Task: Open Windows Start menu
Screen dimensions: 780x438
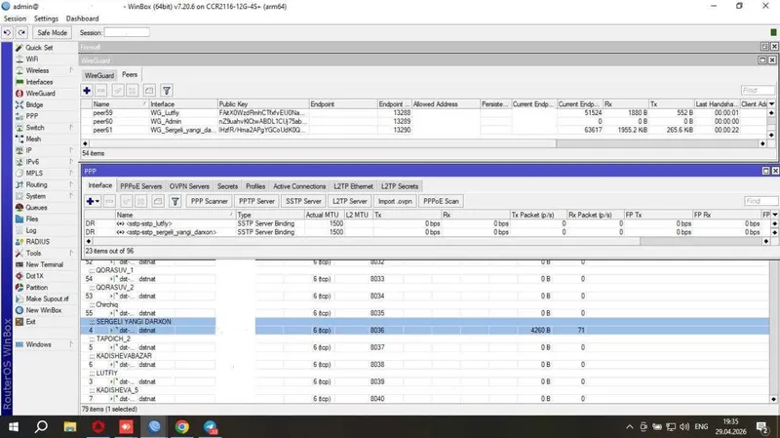Action: pyautogui.click(x=14, y=427)
